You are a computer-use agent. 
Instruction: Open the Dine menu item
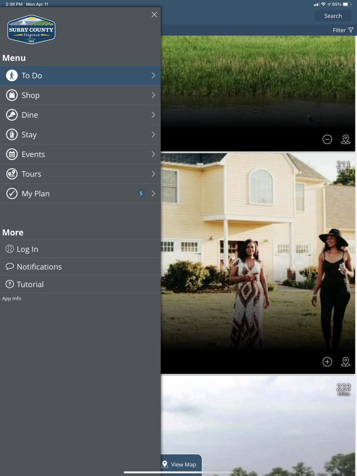(80, 115)
